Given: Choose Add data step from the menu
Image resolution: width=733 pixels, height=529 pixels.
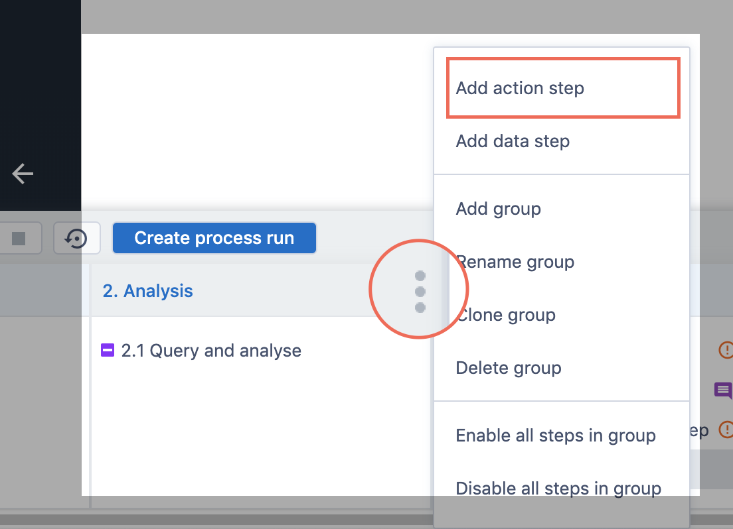Looking at the screenshot, I should tap(513, 141).
